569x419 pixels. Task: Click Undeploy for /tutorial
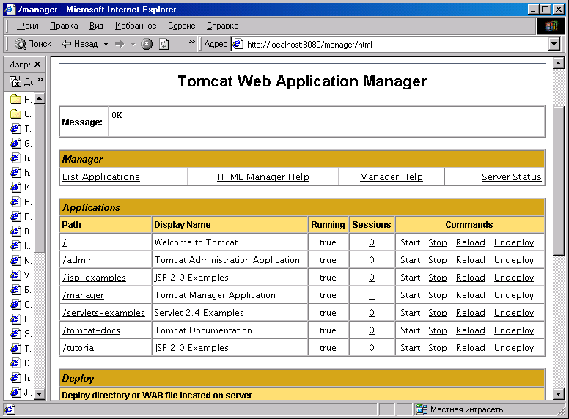(x=514, y=348)
